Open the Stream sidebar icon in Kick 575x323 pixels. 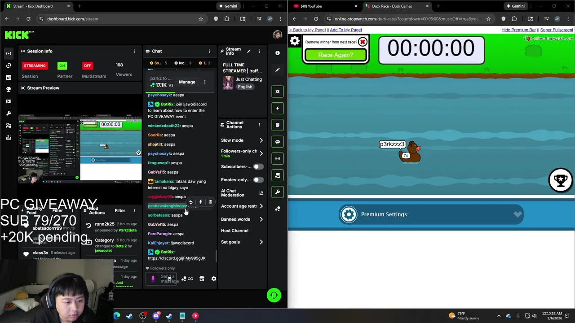[x=9, y=53]
